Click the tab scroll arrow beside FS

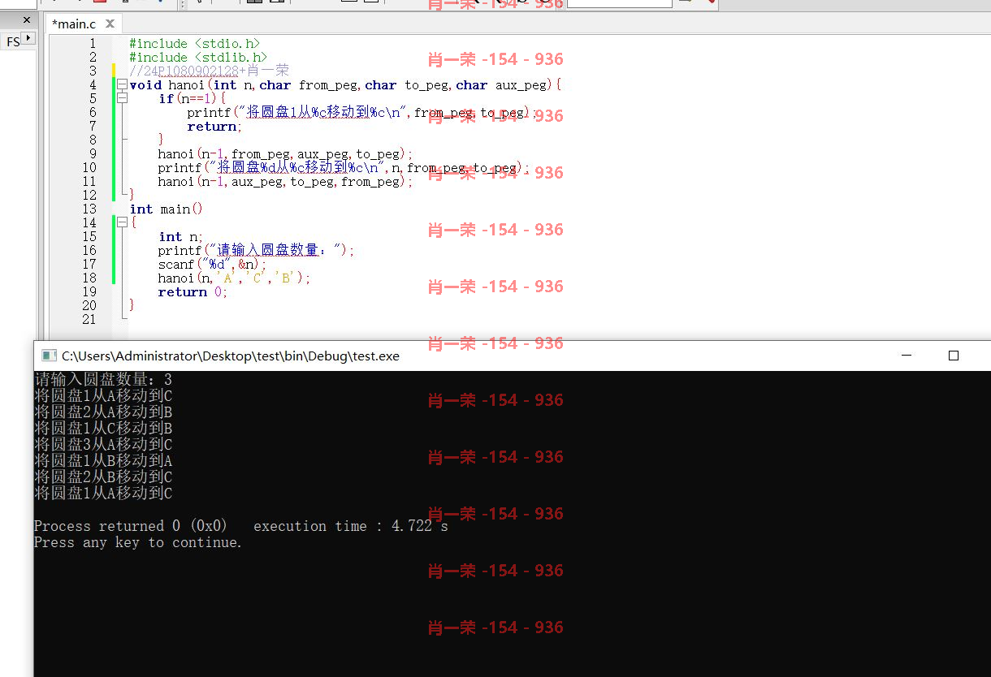29,38
